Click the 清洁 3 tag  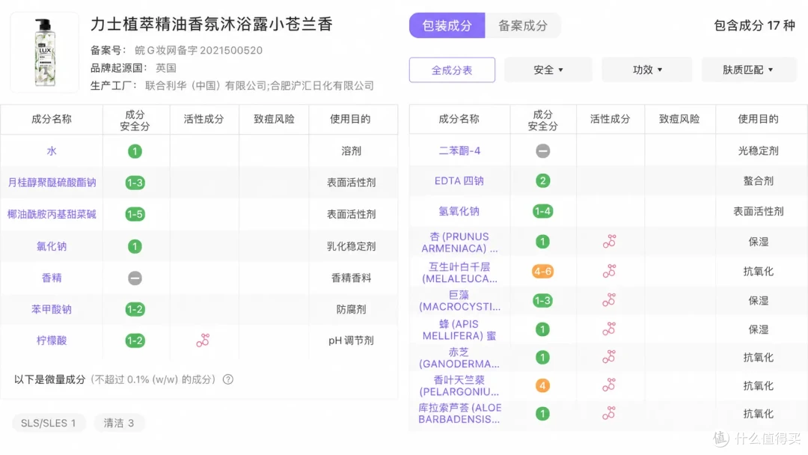tap(119, 423)
